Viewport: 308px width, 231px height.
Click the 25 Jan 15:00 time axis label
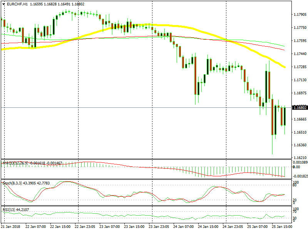(x=282, y=226)
